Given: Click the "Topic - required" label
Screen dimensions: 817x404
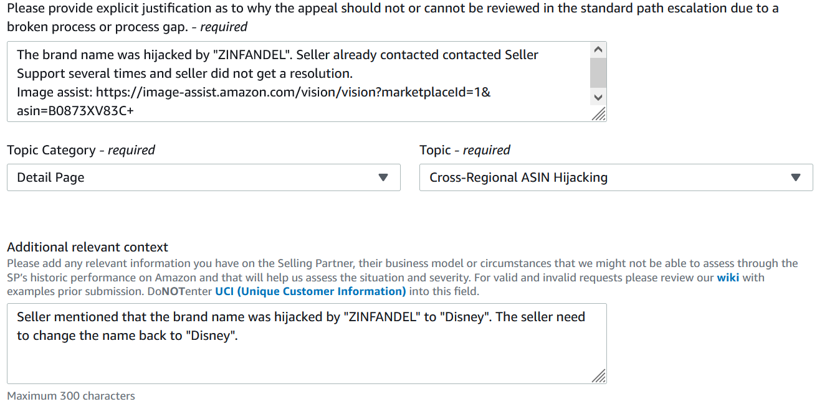Looking at the screenshot, I should click(x=465, y=150).
